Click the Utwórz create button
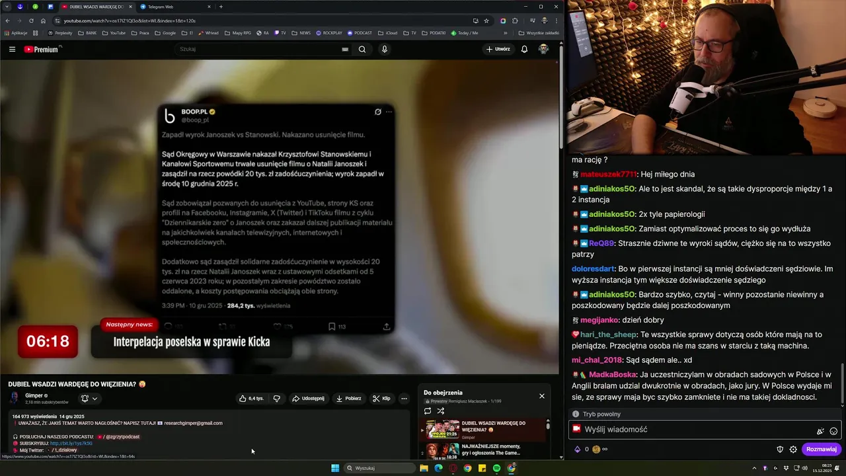Screen dimensions: 846x476 click(498, 49)
